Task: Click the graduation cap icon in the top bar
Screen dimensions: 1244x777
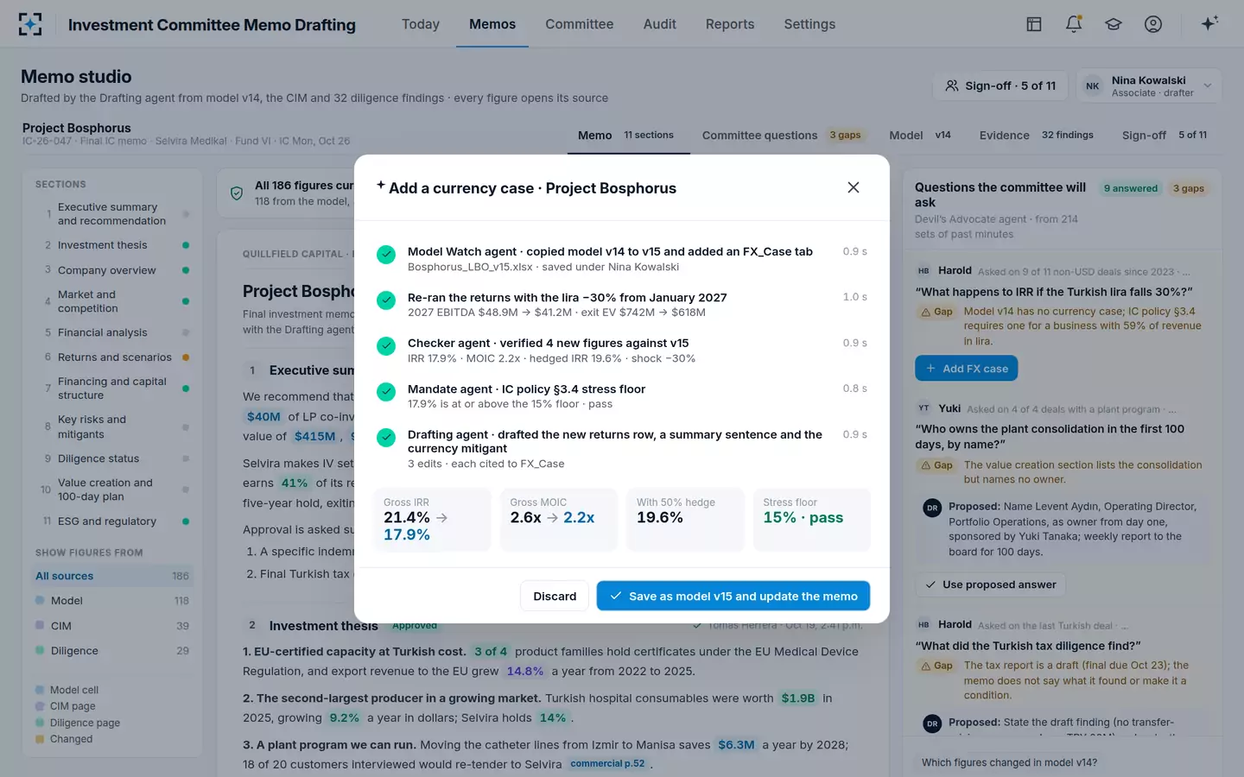Action: pyautogui.click(x=1114, y=24)
